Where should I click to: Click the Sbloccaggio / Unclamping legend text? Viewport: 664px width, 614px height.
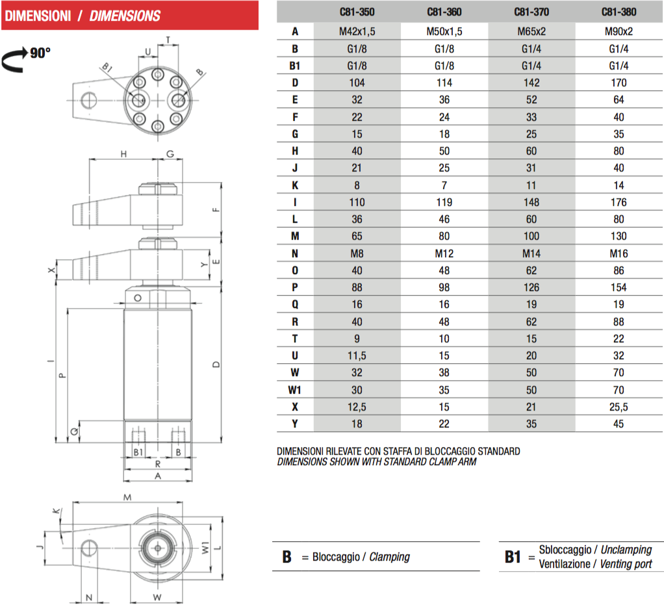pyautogui.click(x=595, y=550)
